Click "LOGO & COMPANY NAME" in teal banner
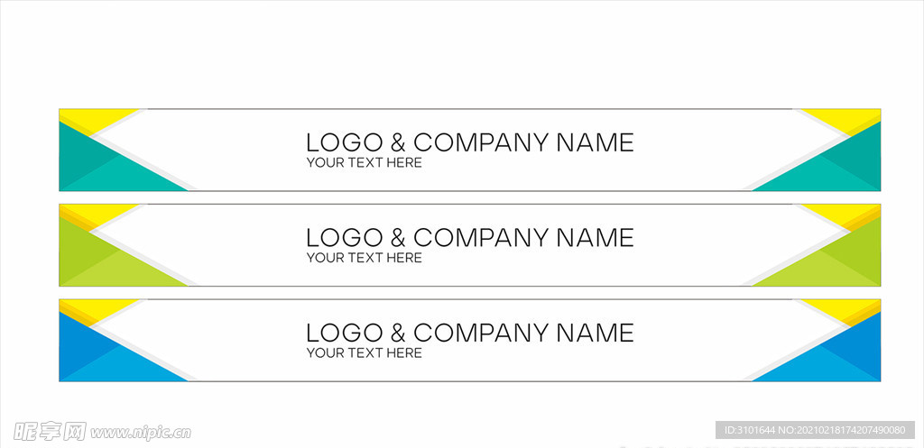Screen dimensions: 924x448 click(469, 142)
